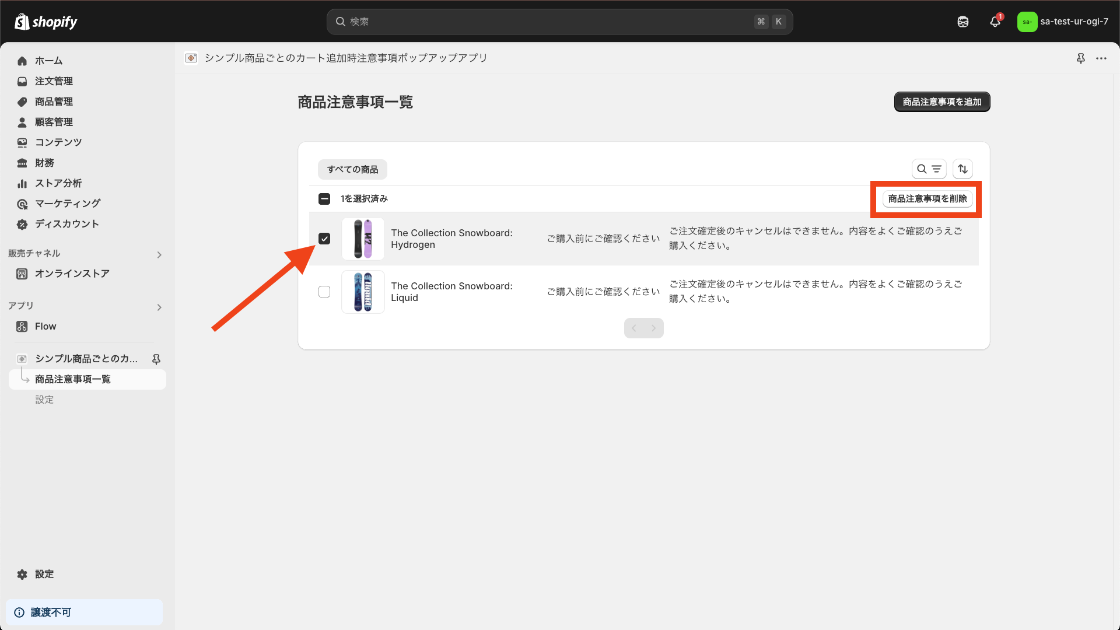The height and width of the screenshot is (630, 1120).
Task: Toggle the select-all checkbox in the list header
Action: [324, 198]
